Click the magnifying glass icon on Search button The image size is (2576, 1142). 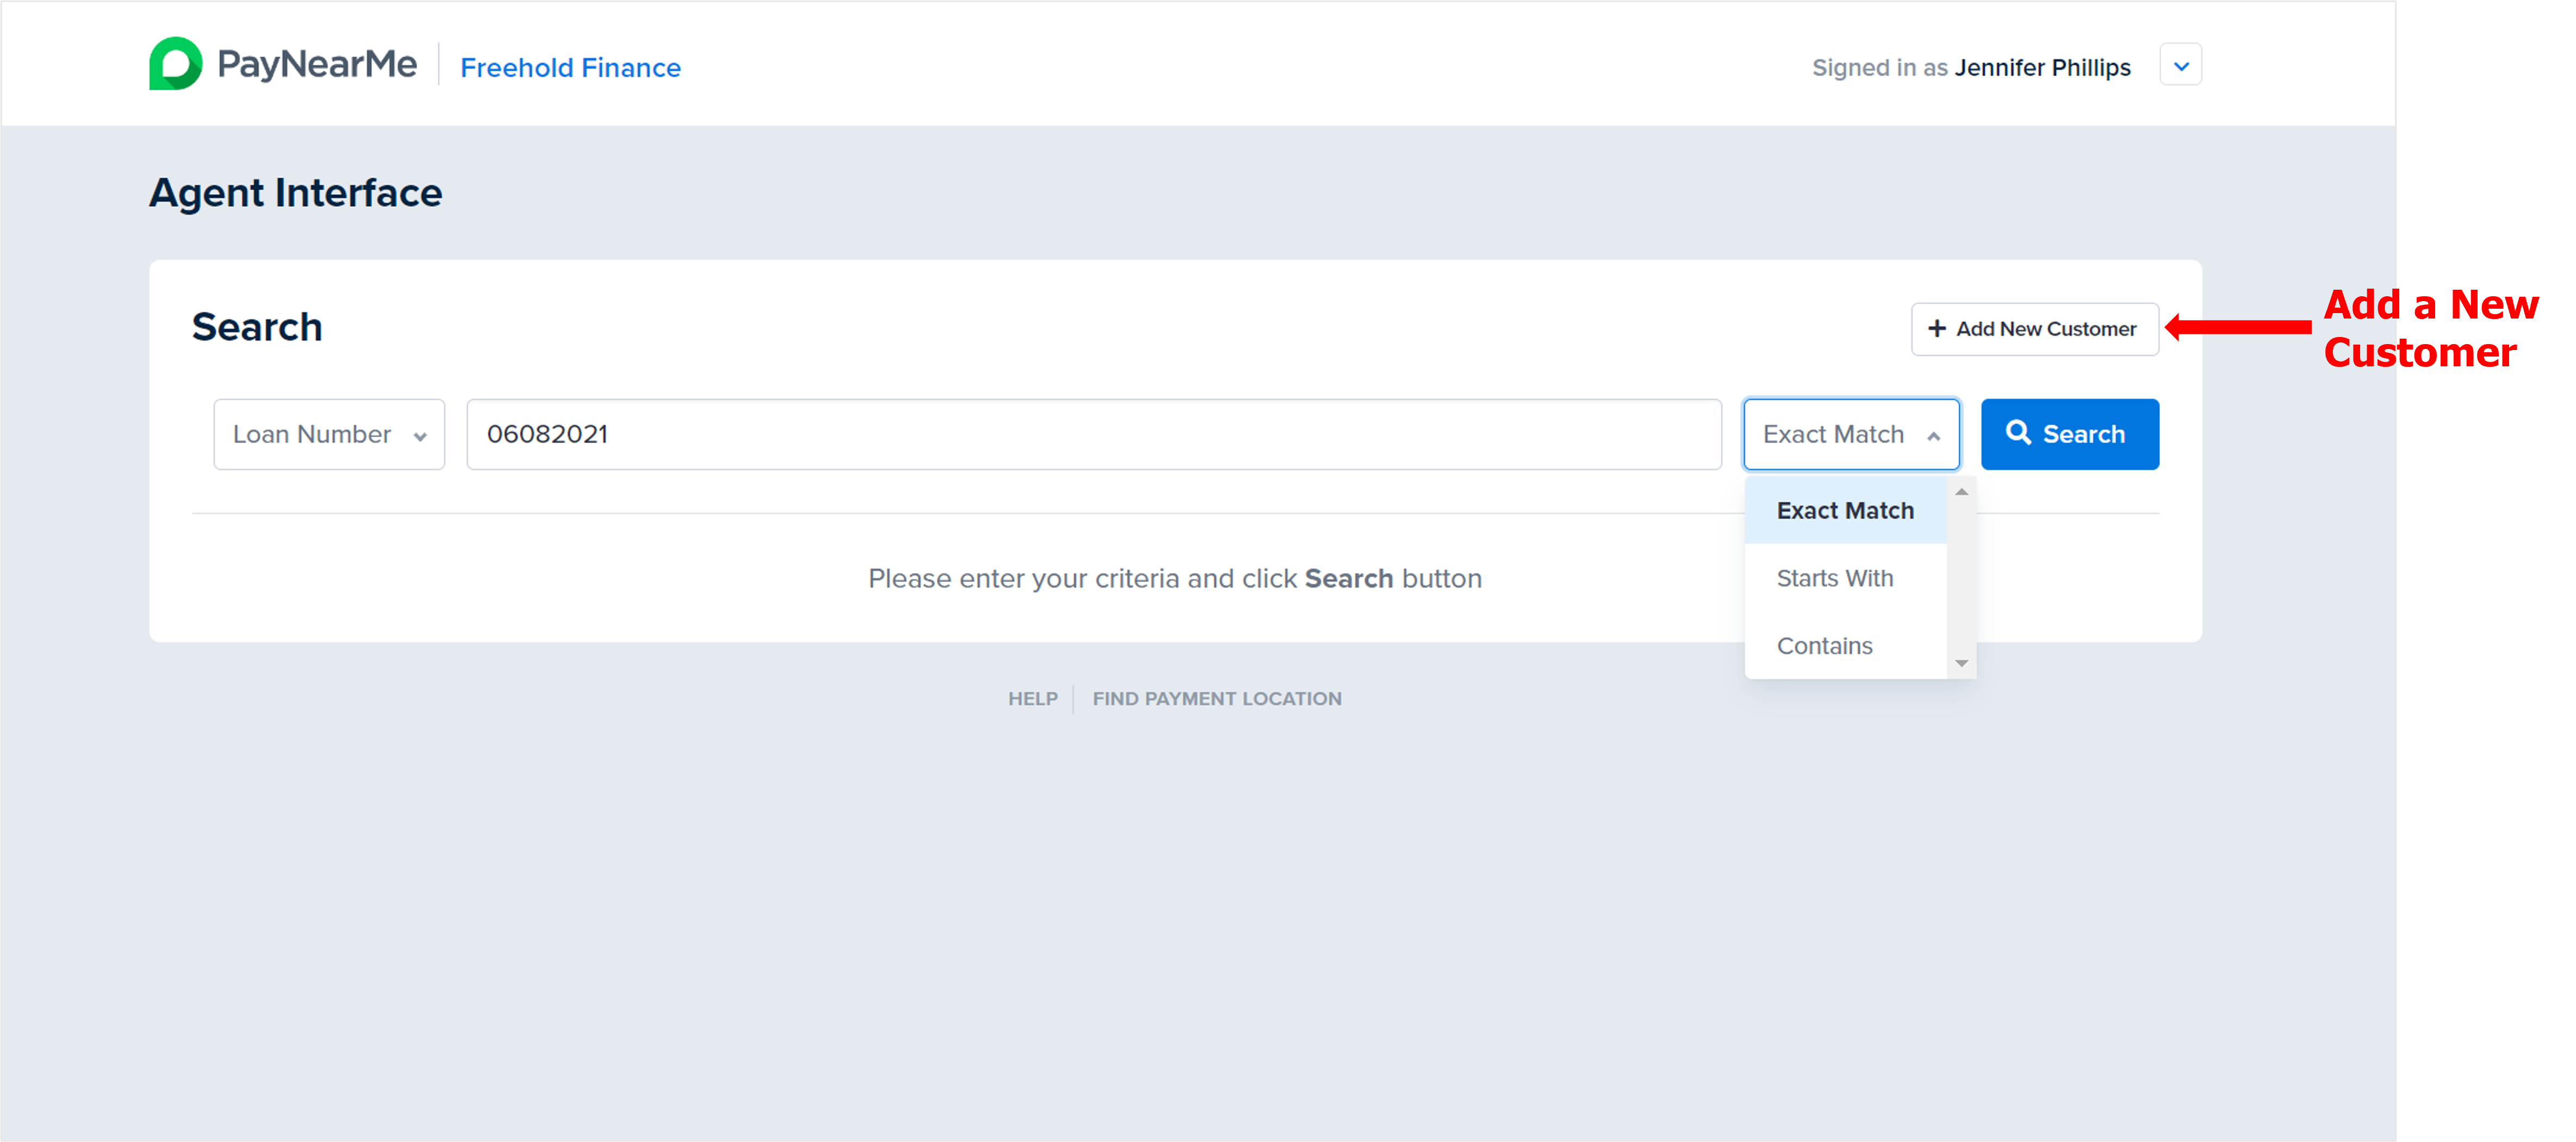pyautogui.click(x=2018, y=433)
